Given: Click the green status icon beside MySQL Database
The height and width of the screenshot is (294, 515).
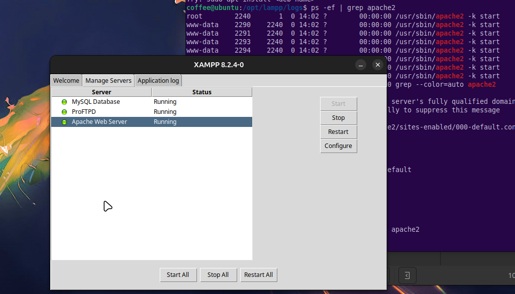Looking at the screenshot, I should pos(64,102).
